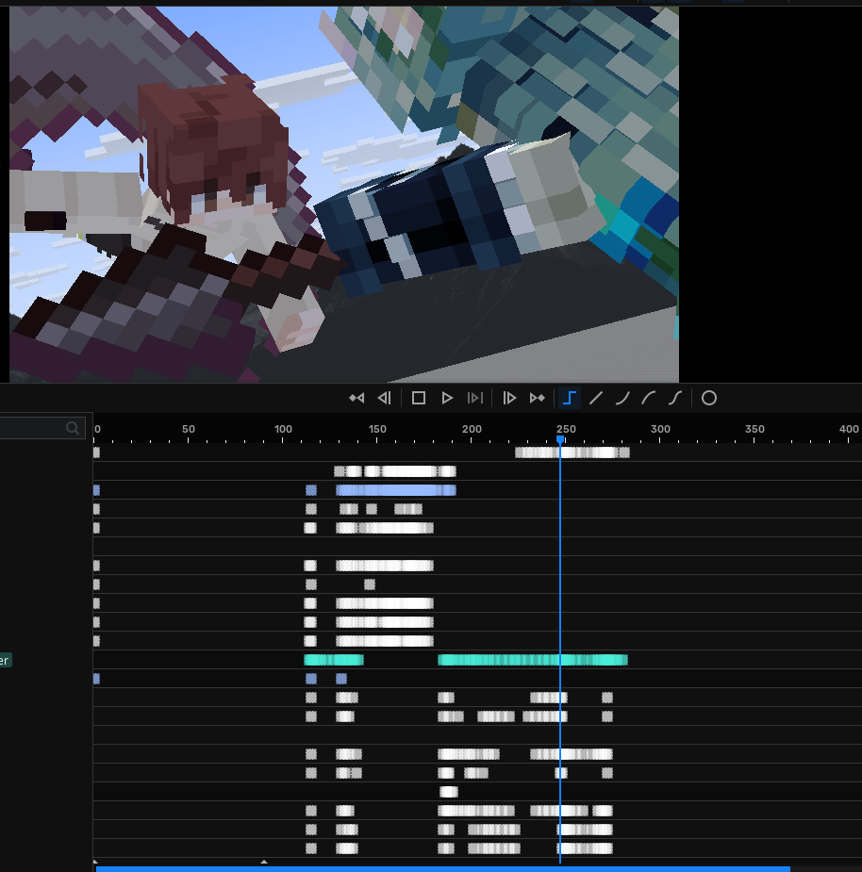
Task: Click the dimmed play-between-bars icon
Action: click(474, 398)
